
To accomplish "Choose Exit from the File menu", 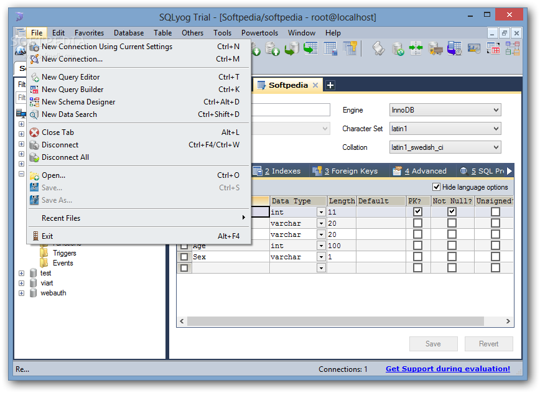I will tap(139, 236).
